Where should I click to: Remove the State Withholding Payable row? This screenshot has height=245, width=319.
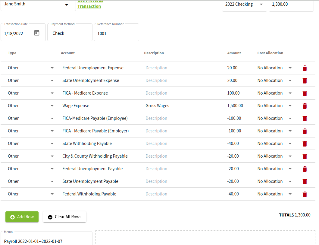tap(305, 144)
